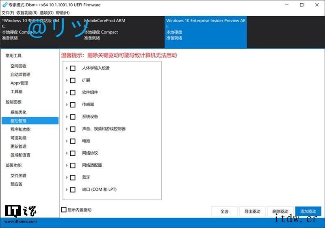Open 启动项管理 in the sidebar
325x228 pixels.
tap(20, 75)
